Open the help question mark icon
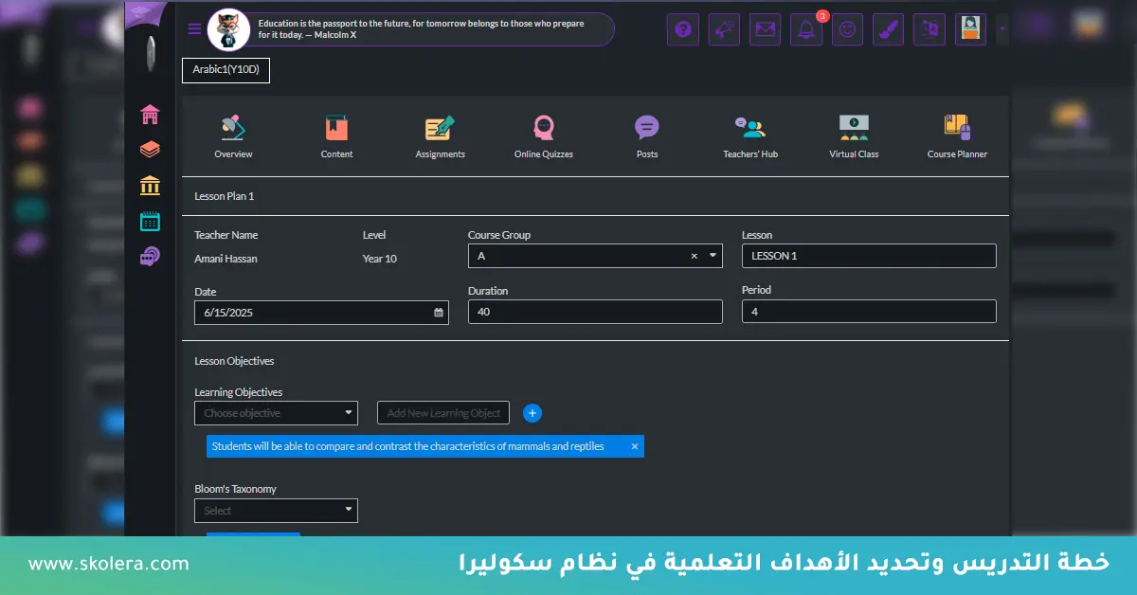The image size is (1137, 595). click(682, 29)
